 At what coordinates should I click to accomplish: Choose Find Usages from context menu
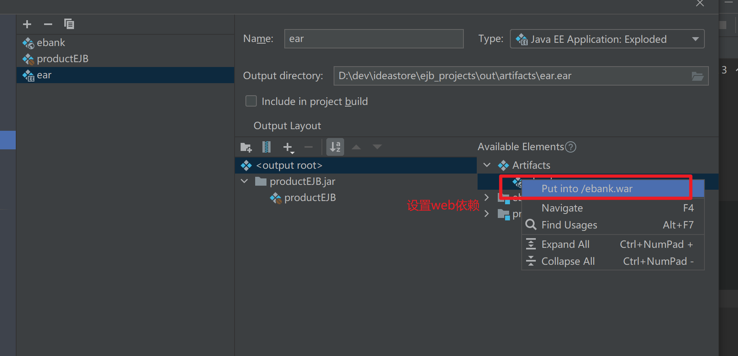coord(613,225)
